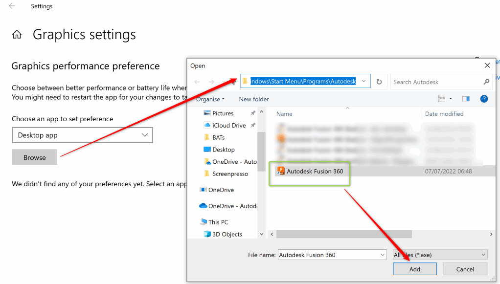Screen dimensions: 500x284
Task: Click the Settings back arrow
Action: [x=12, y=6]
